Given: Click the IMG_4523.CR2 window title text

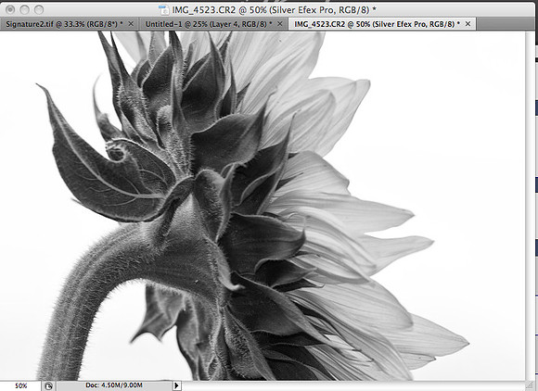Looking at the screenshot, I should tap(274, 9).
